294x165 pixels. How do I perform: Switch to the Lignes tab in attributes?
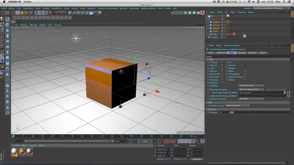tap(232, 53)
